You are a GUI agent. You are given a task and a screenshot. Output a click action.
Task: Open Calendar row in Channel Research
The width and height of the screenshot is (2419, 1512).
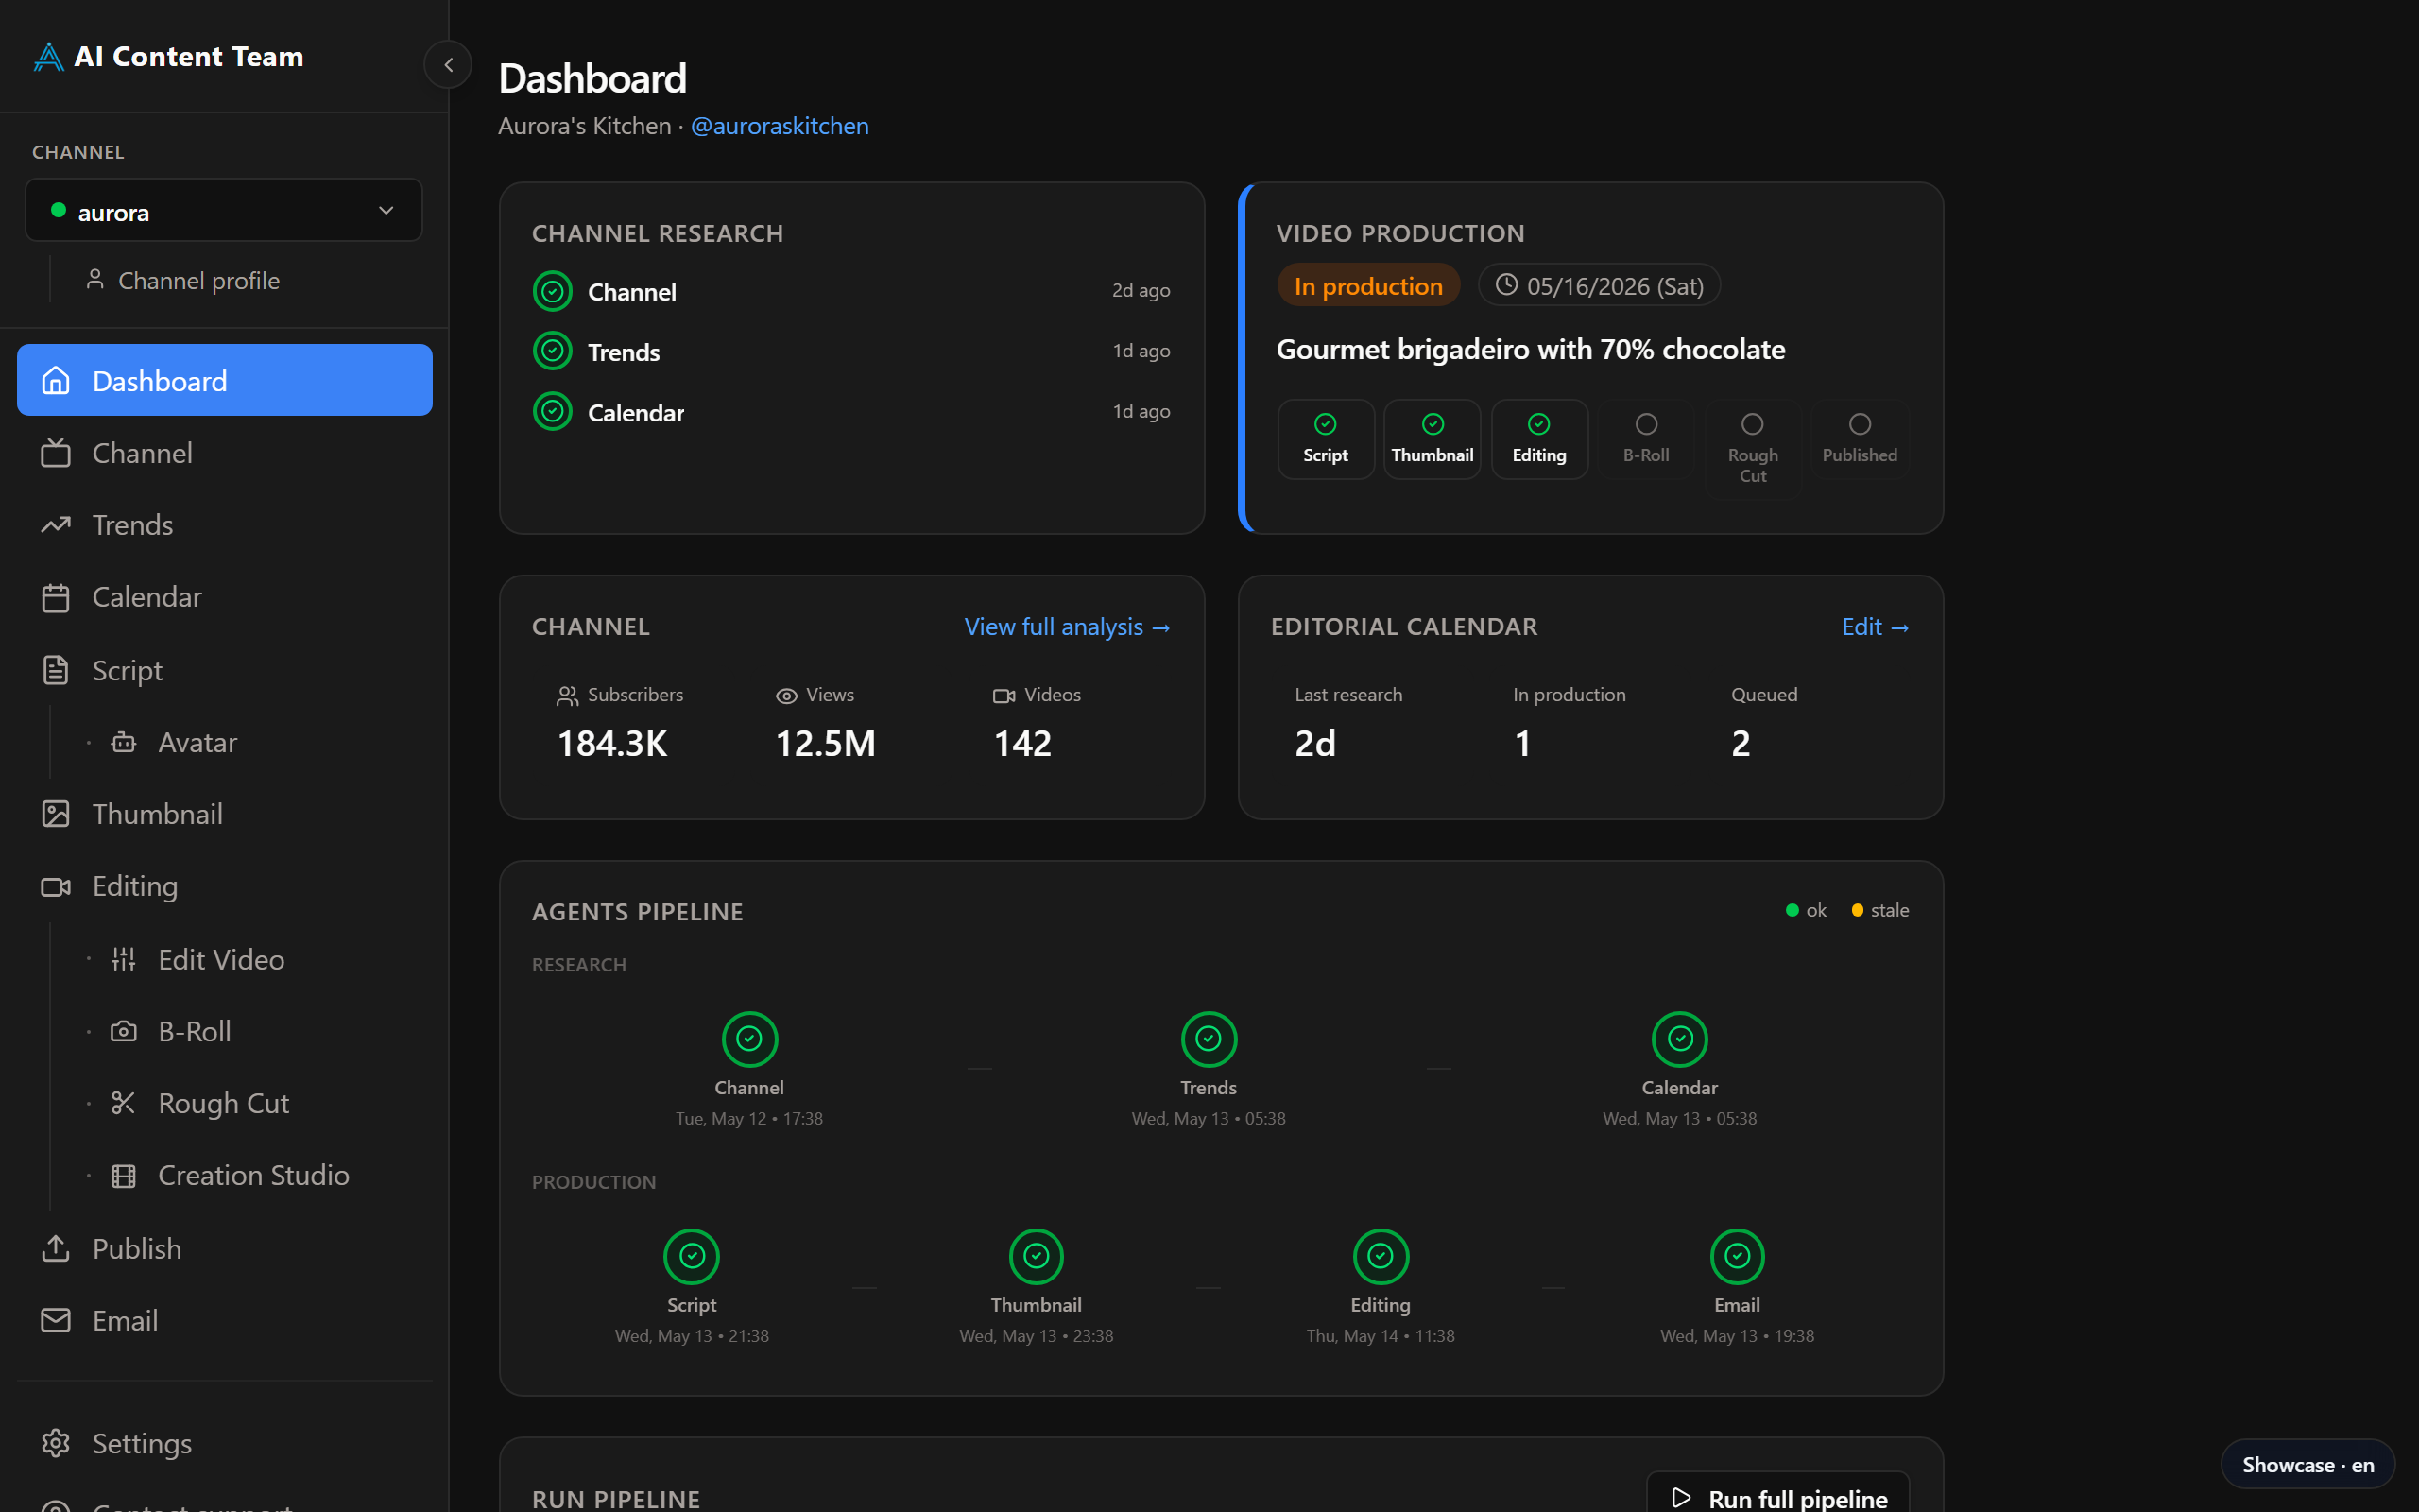tap(851, 412)
